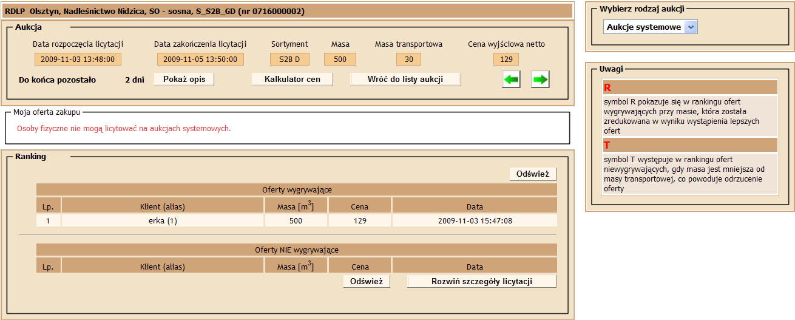Open the 'Kalkulator cen' price calculator
795x320 pixels.
tap(293, 80)
